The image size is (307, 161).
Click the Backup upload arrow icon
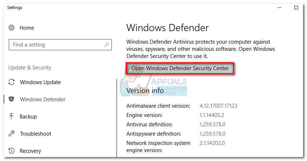(x=11, y=116)
